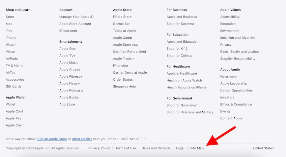Open the Vision link
286x157 pixels.
(10, 52)
